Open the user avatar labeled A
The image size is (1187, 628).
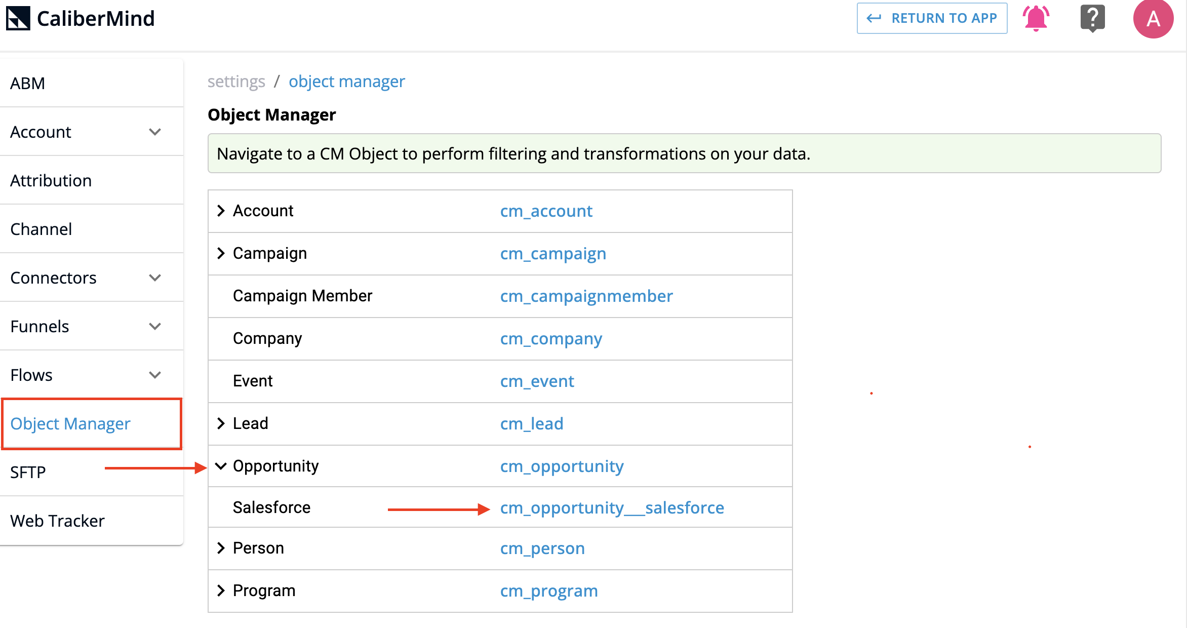pos(1153,19)
